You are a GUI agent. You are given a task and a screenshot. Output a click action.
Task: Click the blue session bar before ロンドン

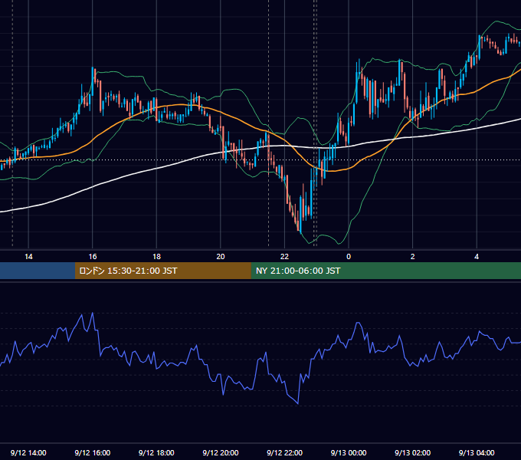click(x=38, y=271)
